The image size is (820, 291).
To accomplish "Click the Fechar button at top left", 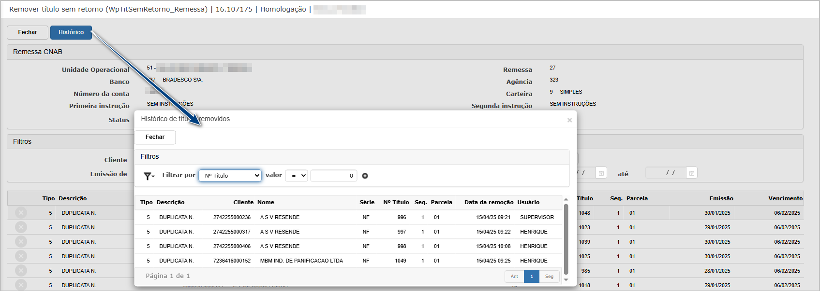I will click(28, 32).
